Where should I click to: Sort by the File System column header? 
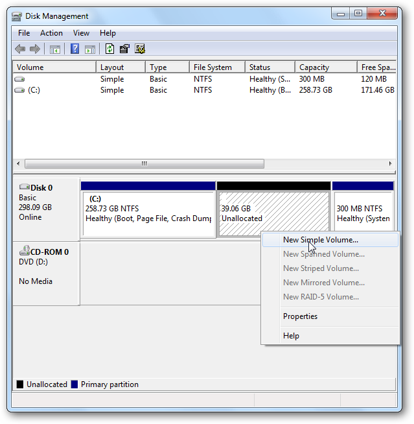click(217, 67)
